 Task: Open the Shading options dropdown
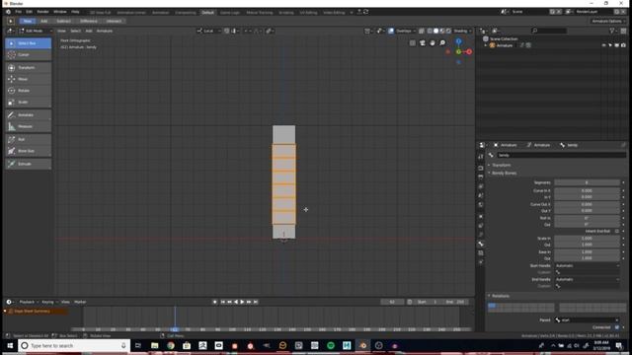(462, 31)
